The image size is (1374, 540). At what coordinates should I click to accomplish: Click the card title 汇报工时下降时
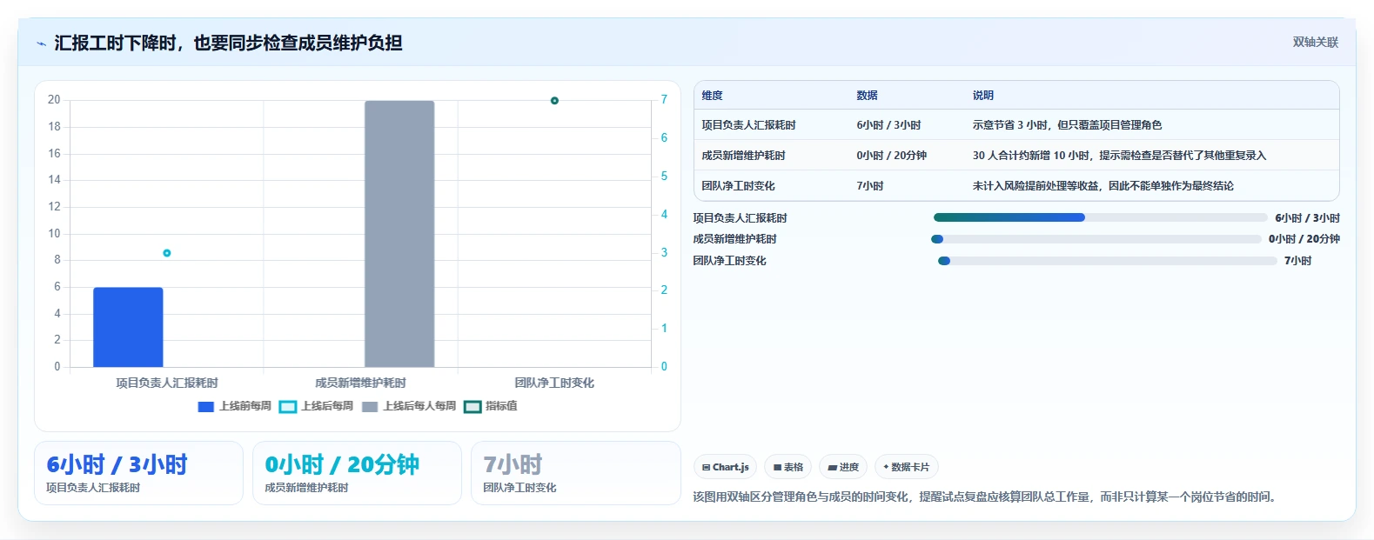[228, 43]
